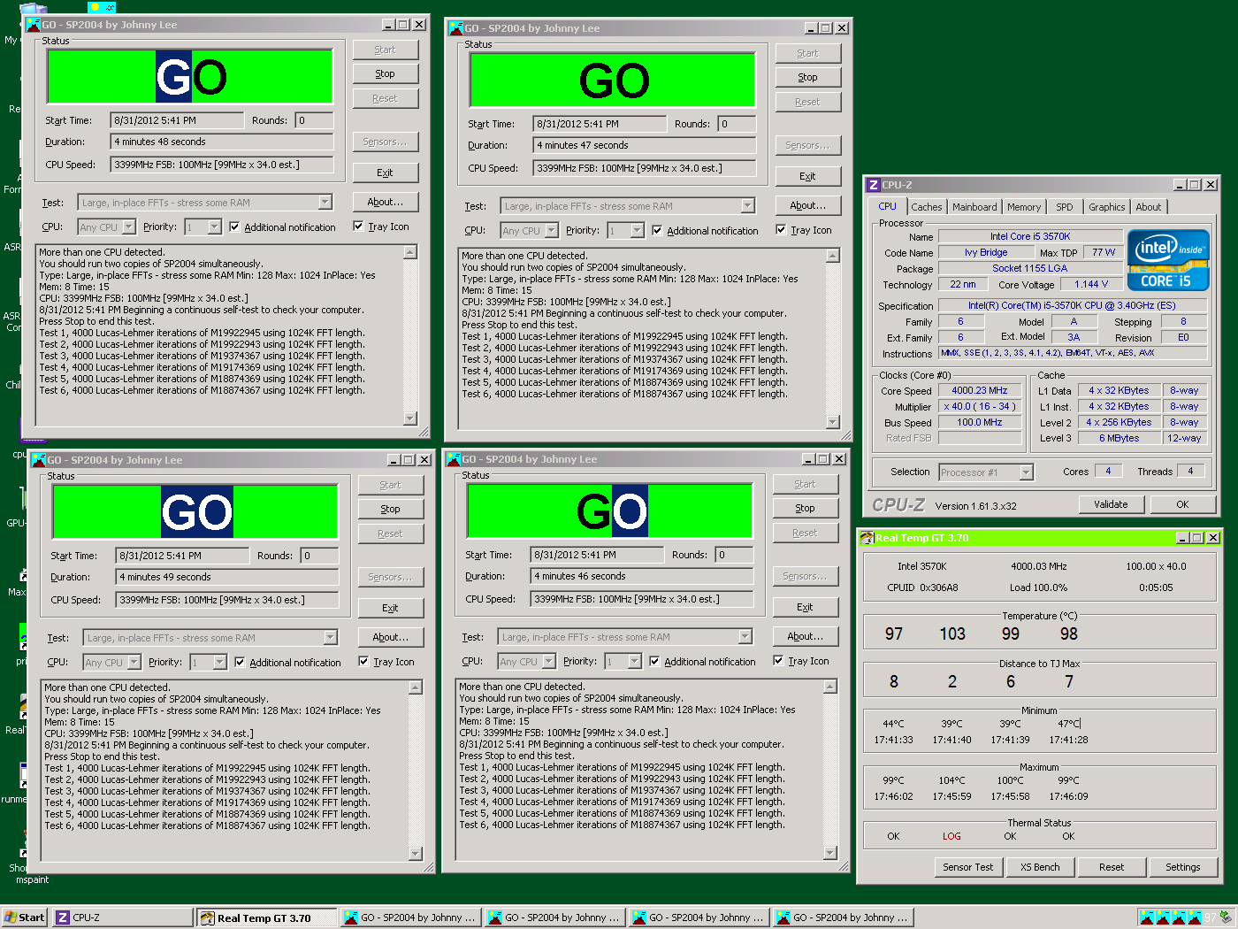The height and width of the screenshot is (929, 1238).
Task: Click log scroll-up arrow in 48-second SP2004 window
Action: [x=410, y=253]
